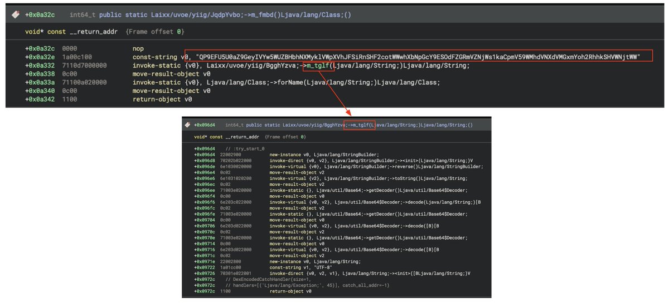Viewport: 669px width, 303px height.
Task: Select the obfuscated const-string value starting with QP9EFU5U
Action: pyautogui.click(x=419, y=57)
